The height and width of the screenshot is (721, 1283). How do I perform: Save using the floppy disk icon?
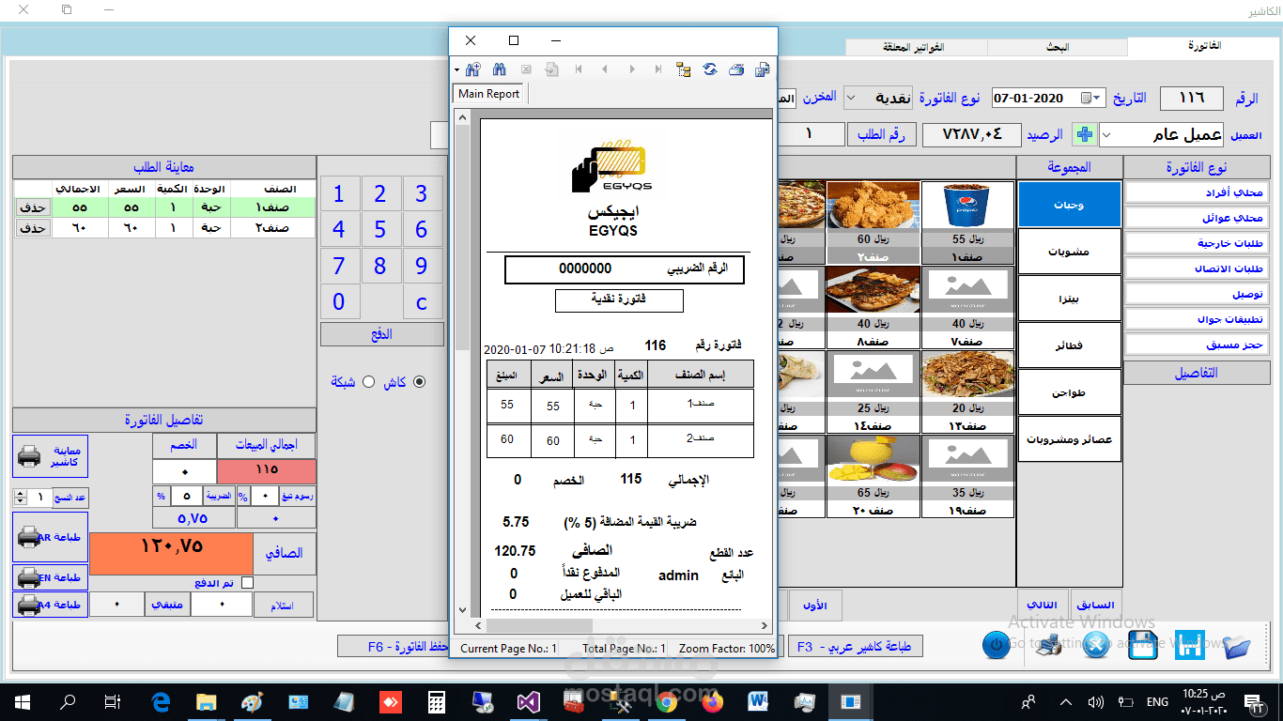coord(1142,646)
